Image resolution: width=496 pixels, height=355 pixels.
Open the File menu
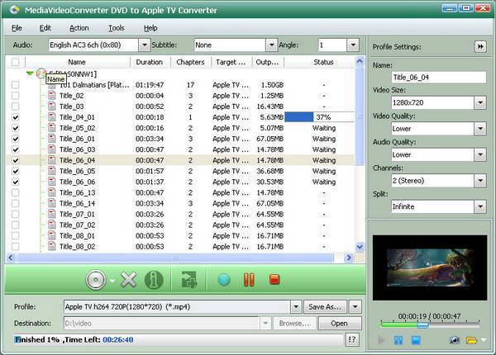[17, 28]
